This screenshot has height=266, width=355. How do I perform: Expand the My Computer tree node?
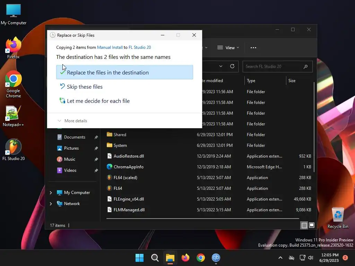click(x=51, y=193)
